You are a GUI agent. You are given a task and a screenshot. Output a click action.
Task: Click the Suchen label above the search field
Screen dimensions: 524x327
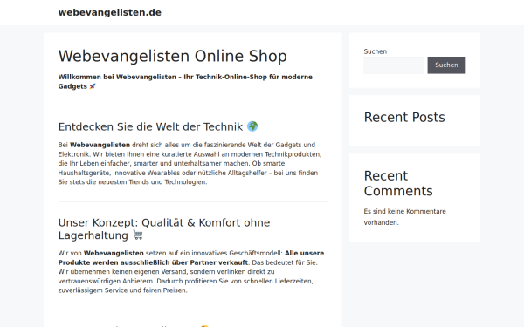376,51
